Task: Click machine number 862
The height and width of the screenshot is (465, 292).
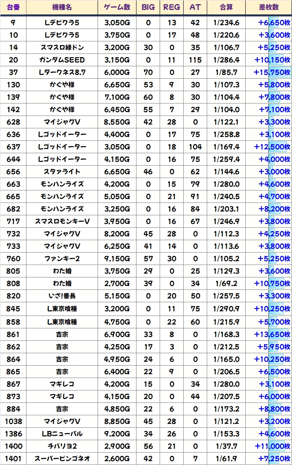Action: tap(13, 347)
